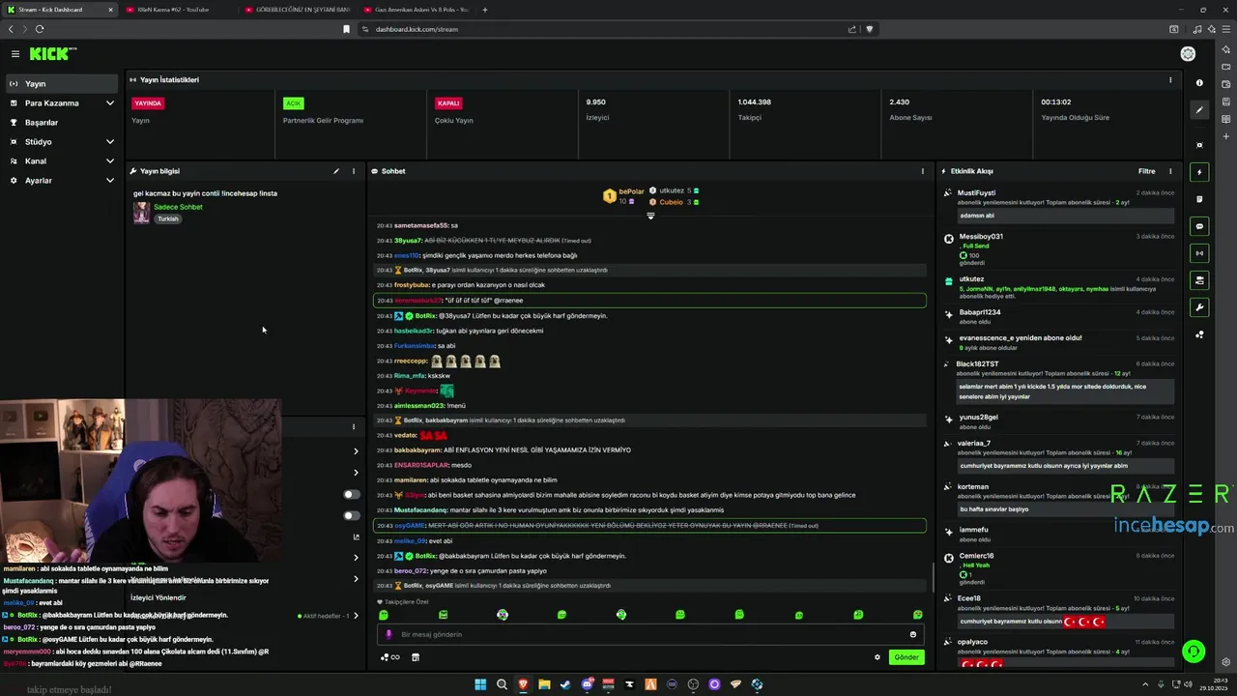Open Etkinlik Akışı panel options menu
The image size is (1237, 696).
(x=1170, y=171)
